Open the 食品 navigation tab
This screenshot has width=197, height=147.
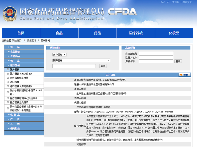pos(59,33)
